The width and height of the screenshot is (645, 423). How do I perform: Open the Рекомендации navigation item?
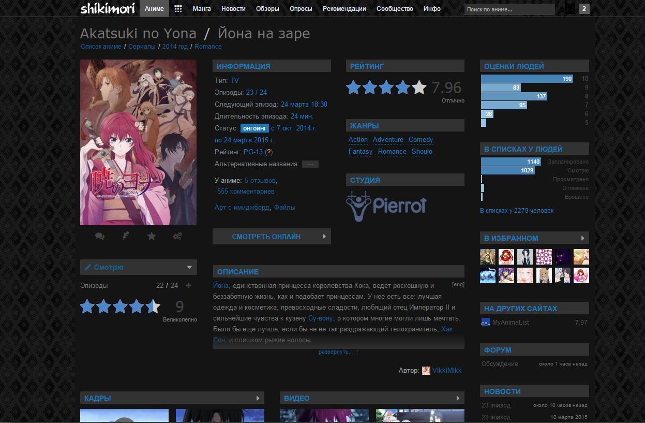[x=344, y=9]
